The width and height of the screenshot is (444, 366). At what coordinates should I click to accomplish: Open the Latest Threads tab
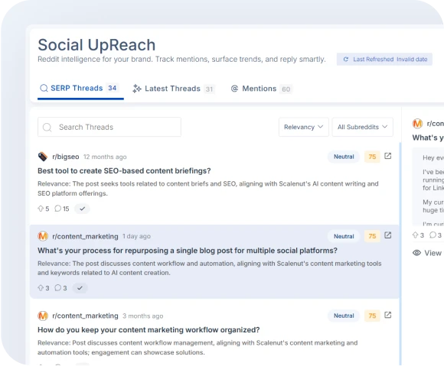174,89
